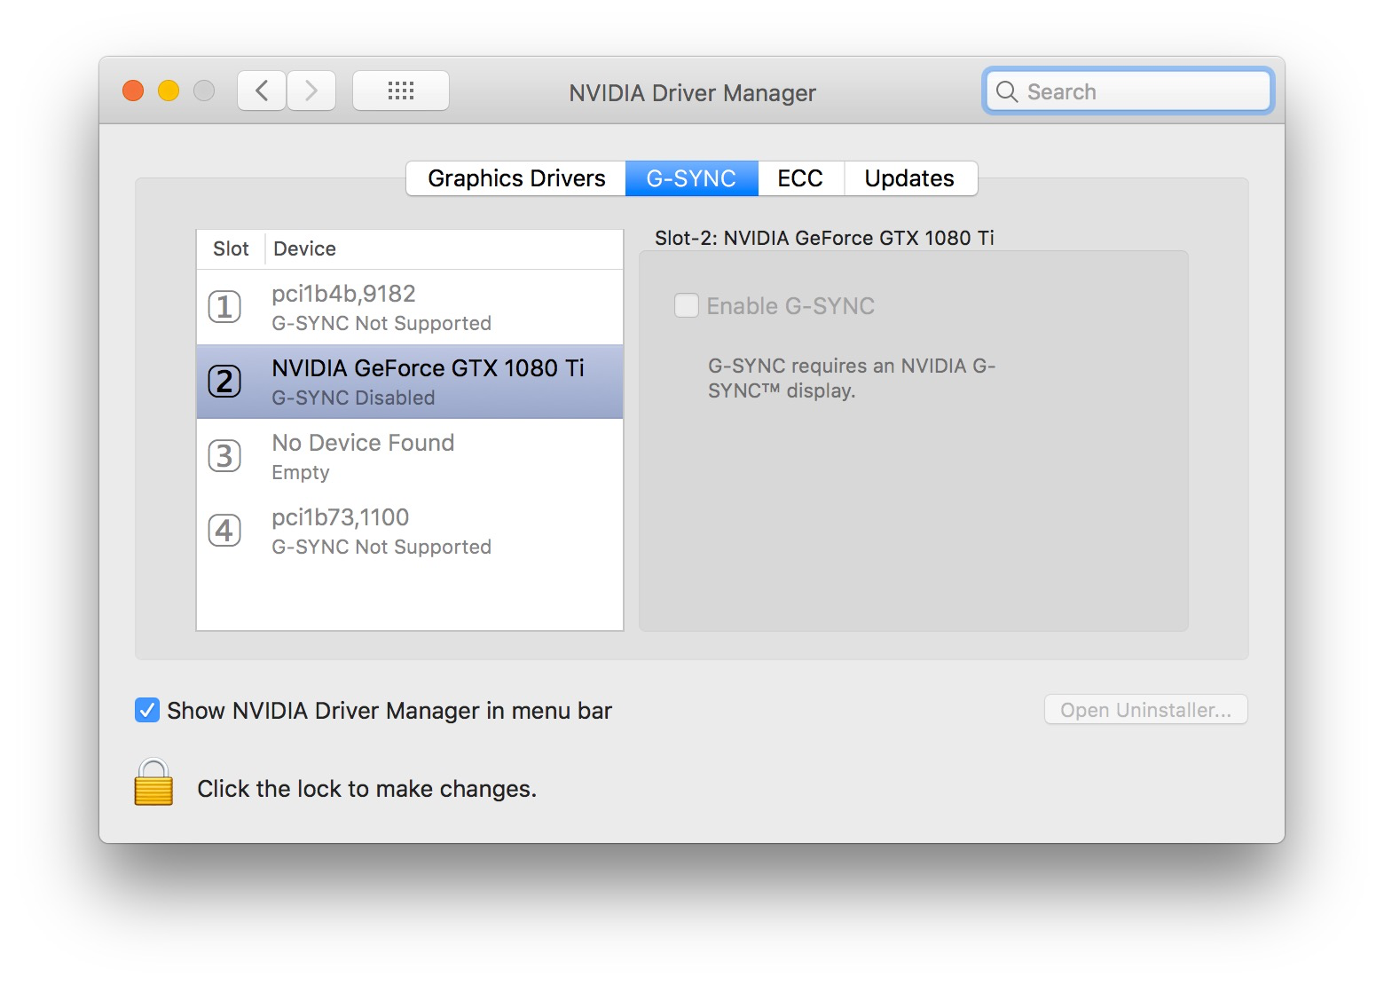Open the ECC tab

[x=800, y=178]
